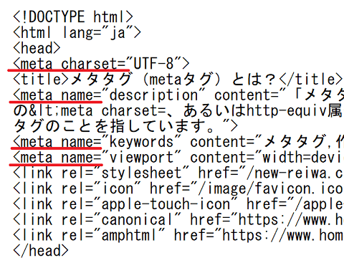Click the opening <head> tag line

click(x=37, y=48)
